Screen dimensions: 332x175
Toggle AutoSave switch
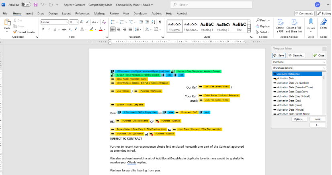[26, 4]
